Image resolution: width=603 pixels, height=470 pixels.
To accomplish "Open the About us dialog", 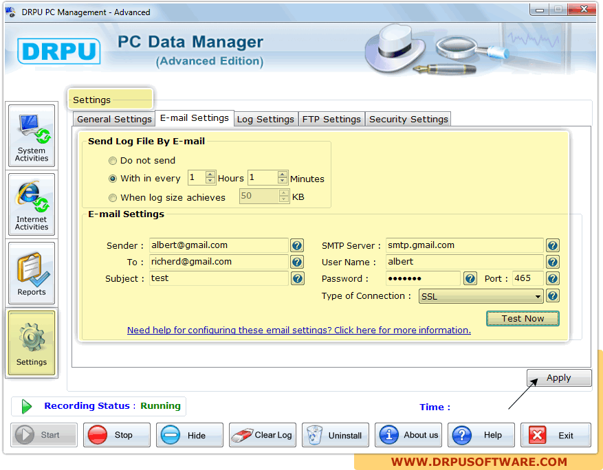I will 408,435.
